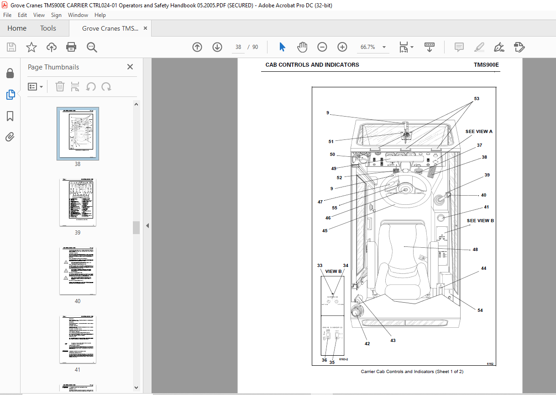Turn on the read mode keyboard icon

point(430,47)
